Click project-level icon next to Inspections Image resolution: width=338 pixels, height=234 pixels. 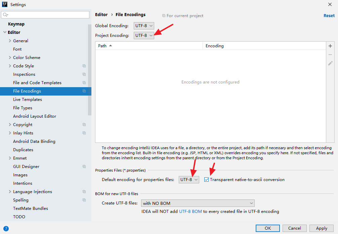(84, 74)
